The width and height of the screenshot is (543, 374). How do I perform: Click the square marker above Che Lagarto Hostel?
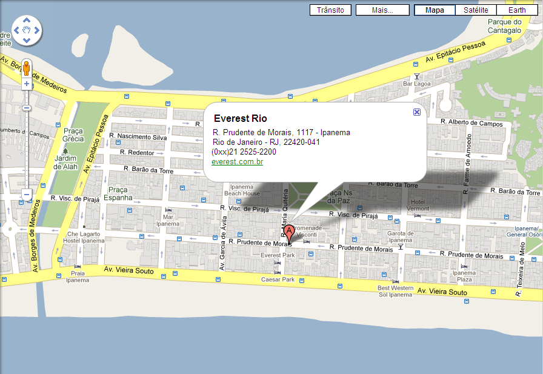pos(84,227)
